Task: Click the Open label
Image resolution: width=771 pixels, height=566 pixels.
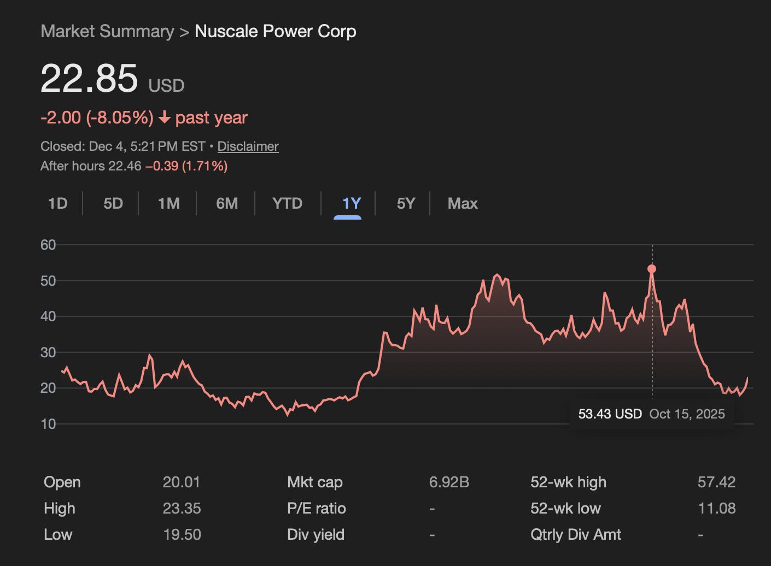Action: [x=62, y=482]
